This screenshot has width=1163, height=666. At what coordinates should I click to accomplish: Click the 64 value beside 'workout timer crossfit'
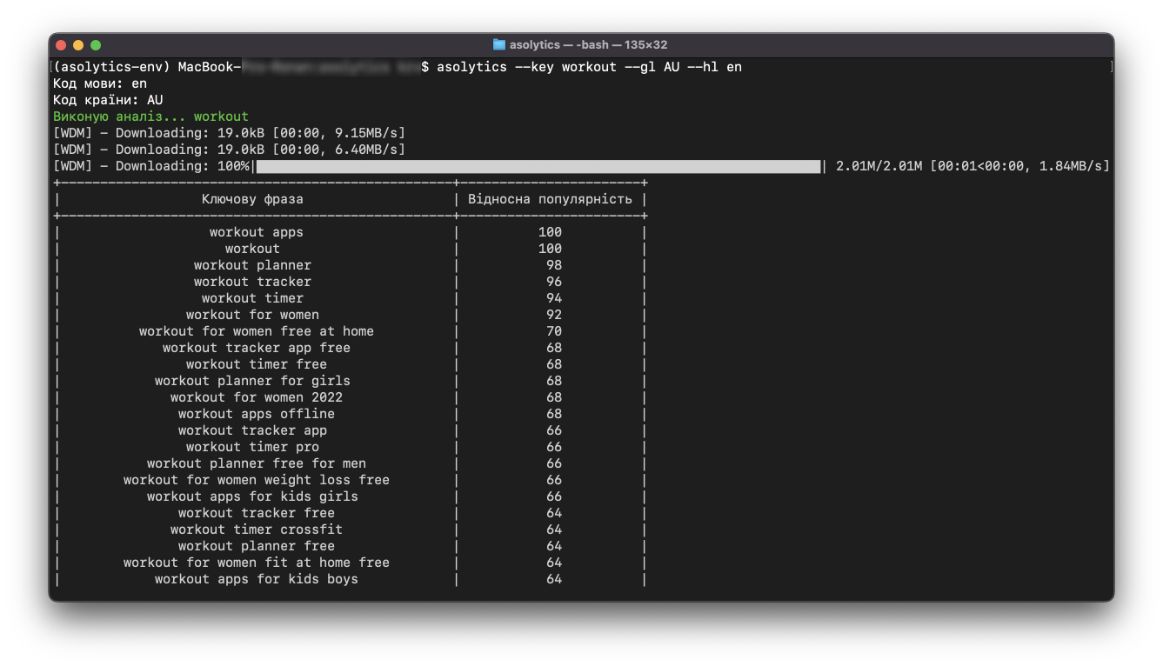(x=554, y=529)
